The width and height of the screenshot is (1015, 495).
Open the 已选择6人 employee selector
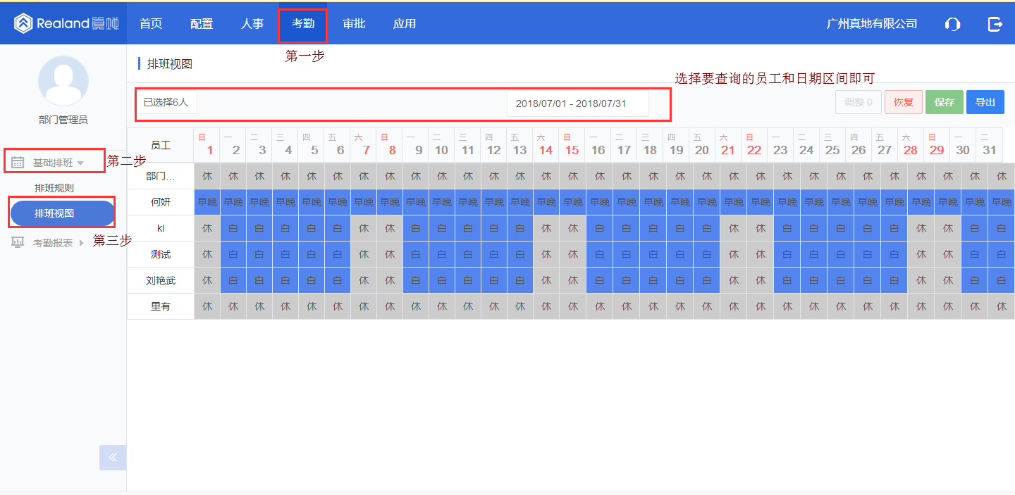pyautogui.click(x=166, y=103)
